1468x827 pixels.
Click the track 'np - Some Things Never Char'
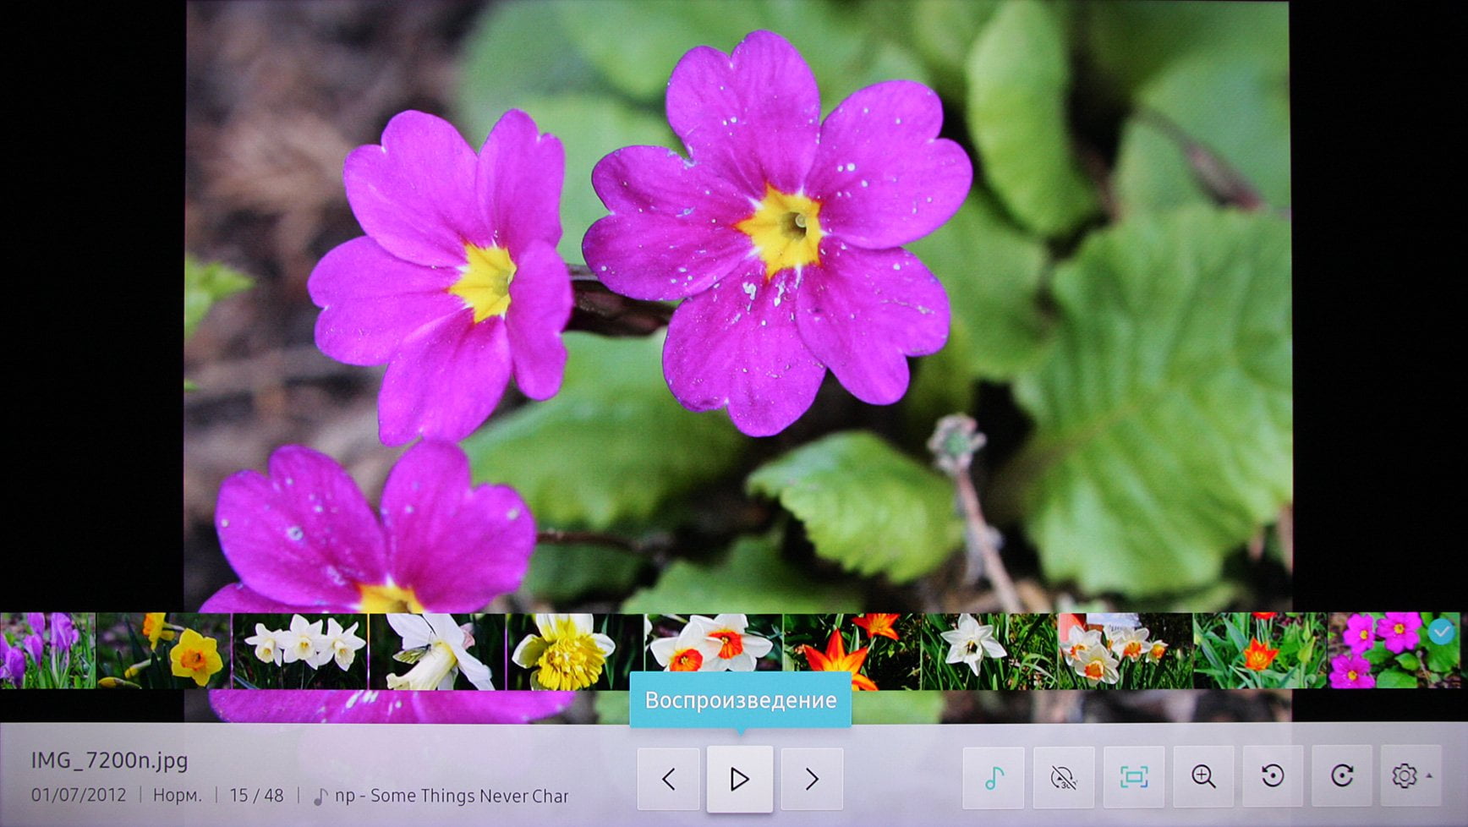[x=451, y=796]
